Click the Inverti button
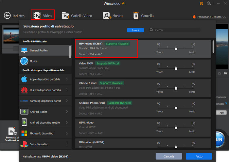 point(135,30)
